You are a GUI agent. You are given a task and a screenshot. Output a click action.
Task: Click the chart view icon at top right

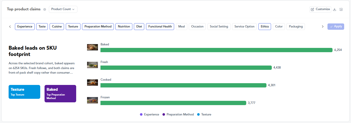(x=341, y=9)
